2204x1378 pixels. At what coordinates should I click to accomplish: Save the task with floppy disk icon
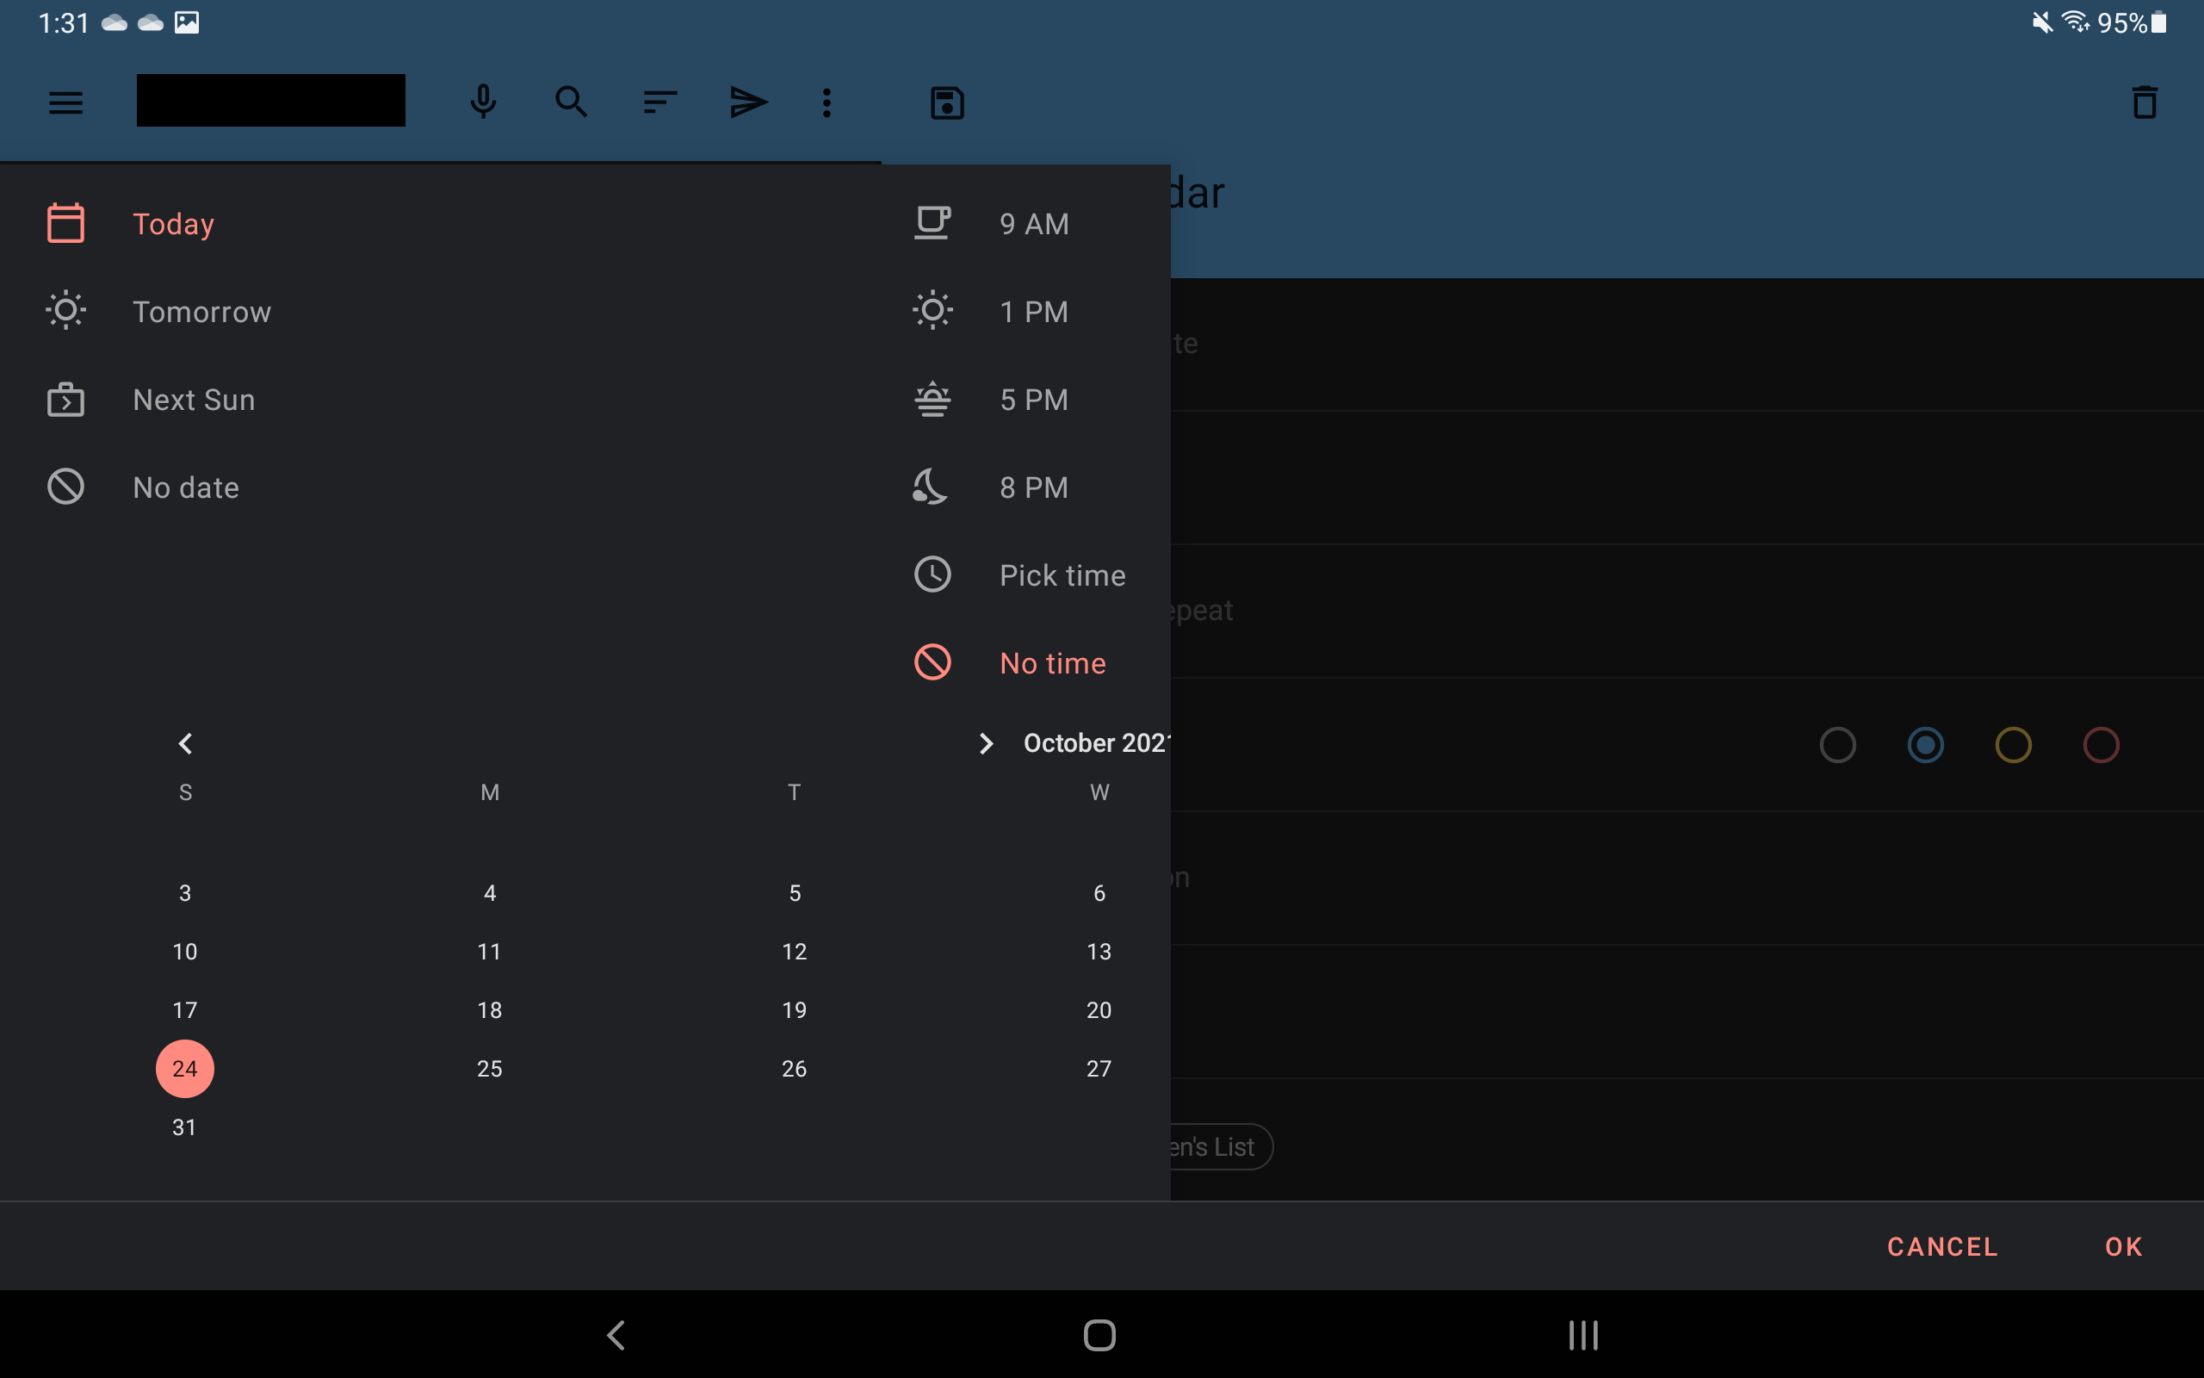pos(947,103)
